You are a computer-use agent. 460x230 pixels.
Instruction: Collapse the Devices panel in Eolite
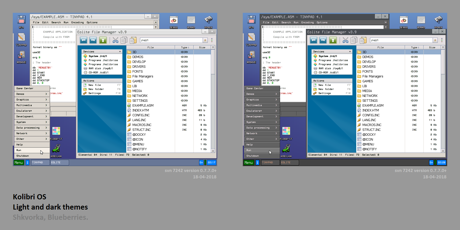coord(120,51)
